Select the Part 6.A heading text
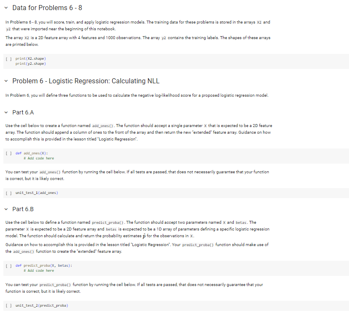Image resolution: width=349 pixels, height=318 pixels. [x=23, y=112]
